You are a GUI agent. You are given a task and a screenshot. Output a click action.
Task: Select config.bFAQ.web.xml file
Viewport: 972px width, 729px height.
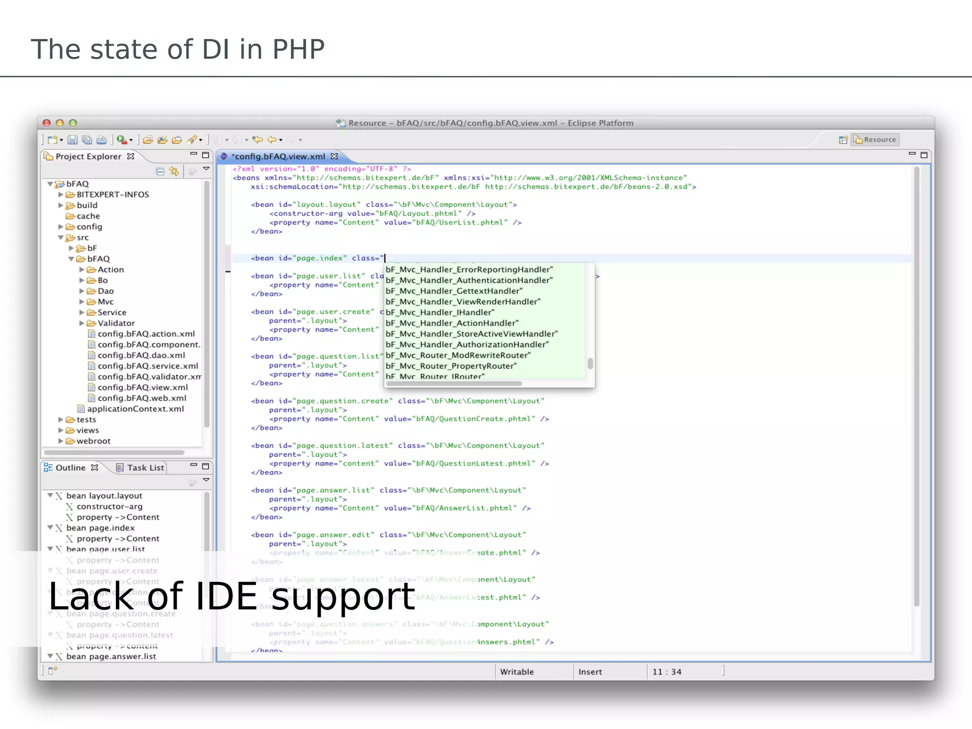pos(137,398)
